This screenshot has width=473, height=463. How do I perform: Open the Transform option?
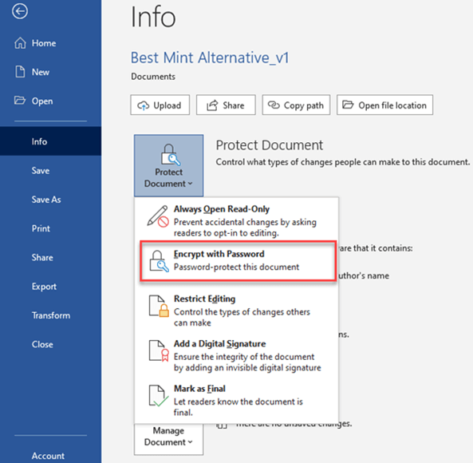point(51,315)
